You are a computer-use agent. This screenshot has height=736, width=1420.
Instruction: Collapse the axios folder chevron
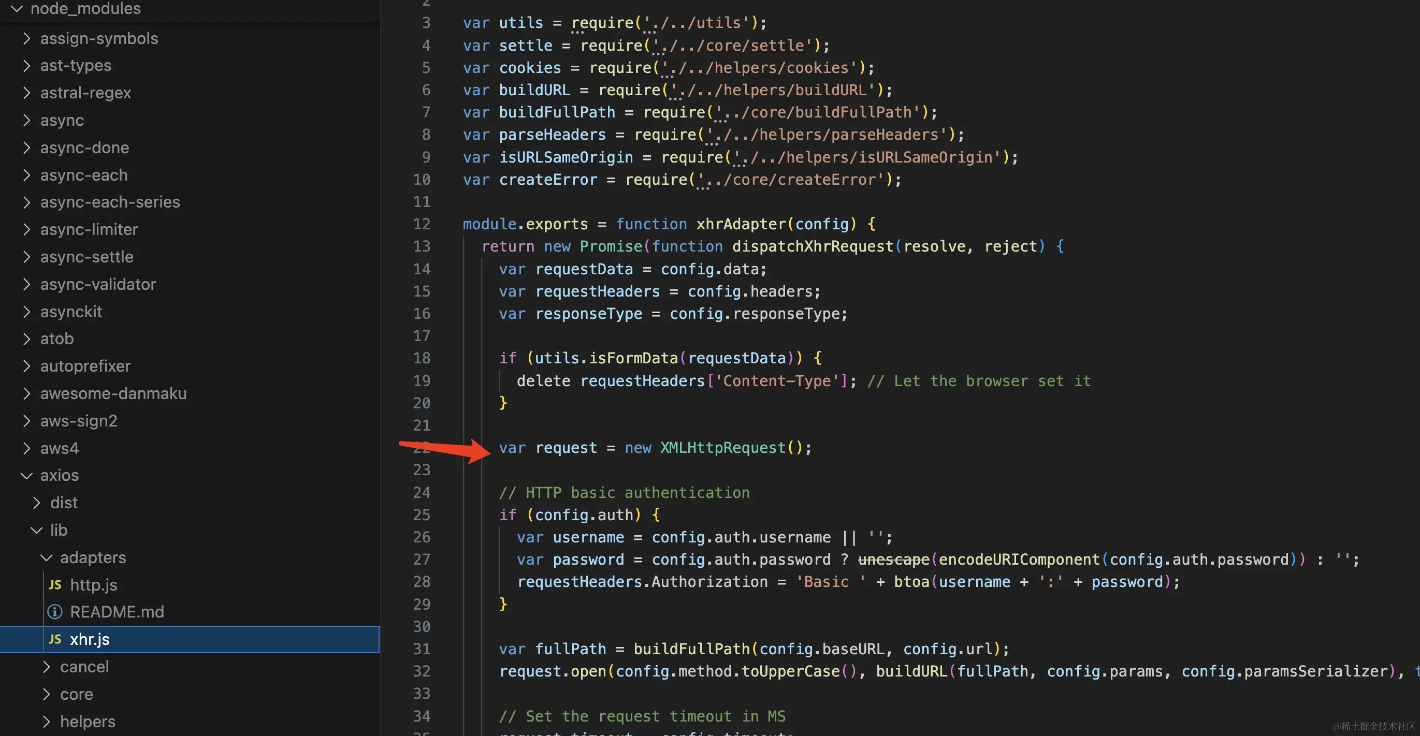(x=26, y=476)
